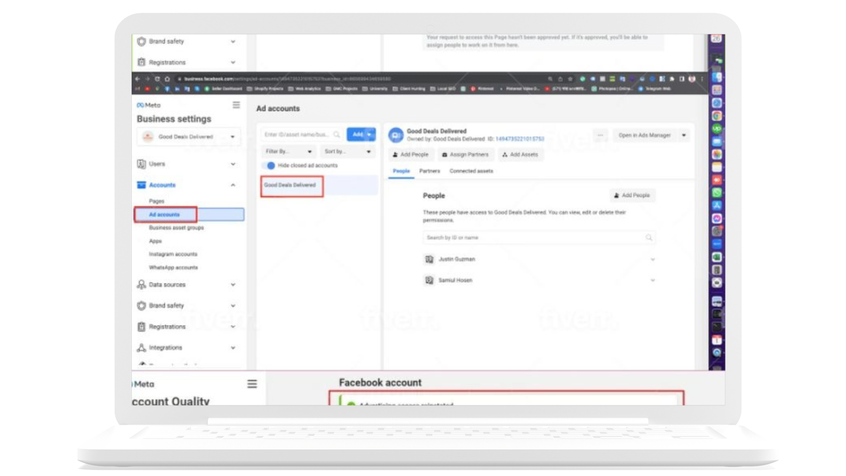
Task: Click Open in Ads Manager button
Action: pos(644,135)
